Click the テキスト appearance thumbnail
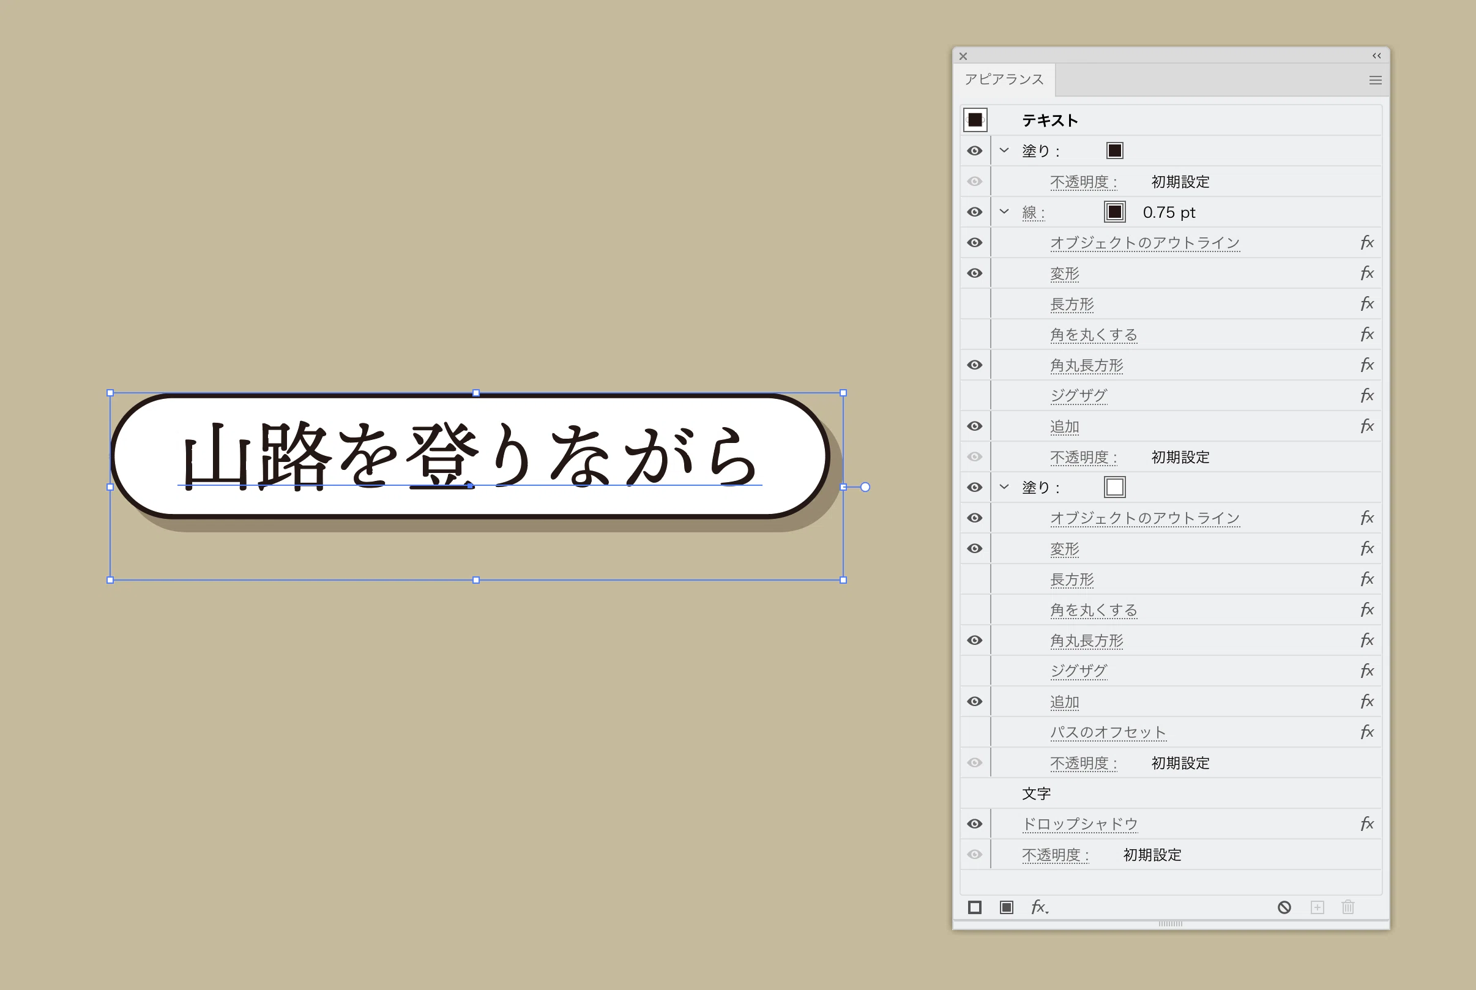 tap(975, 119)
